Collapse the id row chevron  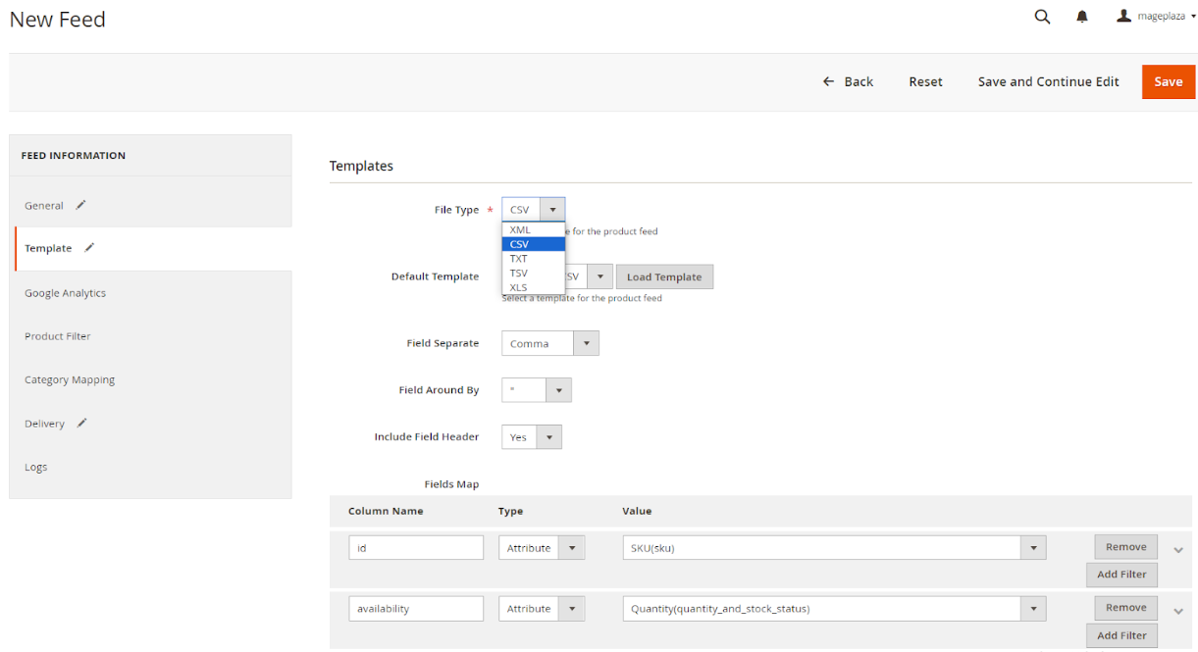click(1178, 550)
